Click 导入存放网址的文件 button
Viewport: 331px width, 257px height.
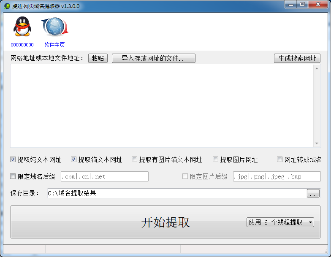[154, 58]
